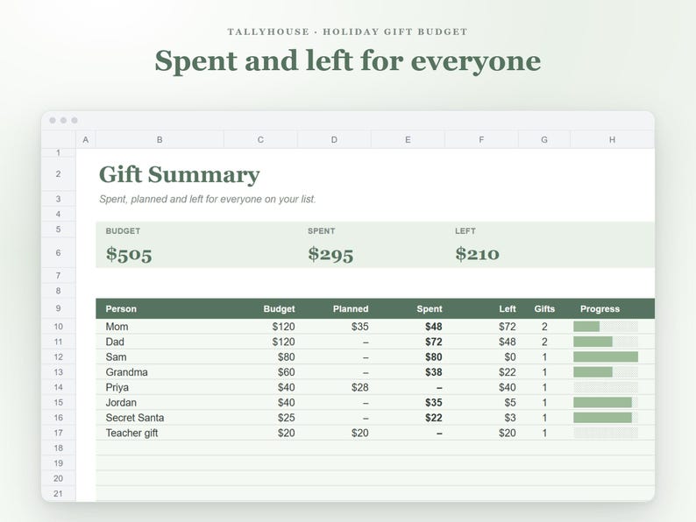Image resolution: width=696 pixels, height=522 pixels.
Task: Click Sam's $0 left amount
Action: 510,357
